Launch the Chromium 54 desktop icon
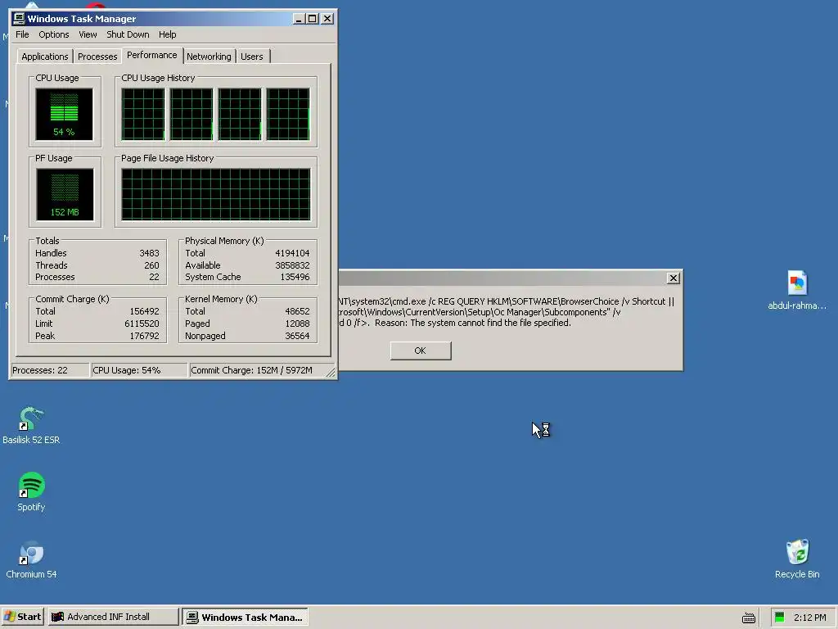Image resolution: width=838 pixels, height=629 pixels. coord(31,559)
